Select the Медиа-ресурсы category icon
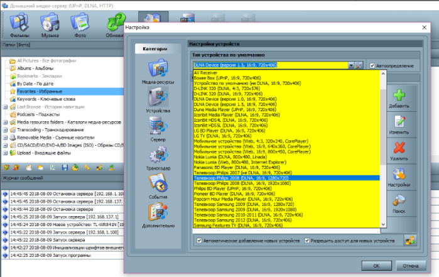 point(158,68)
